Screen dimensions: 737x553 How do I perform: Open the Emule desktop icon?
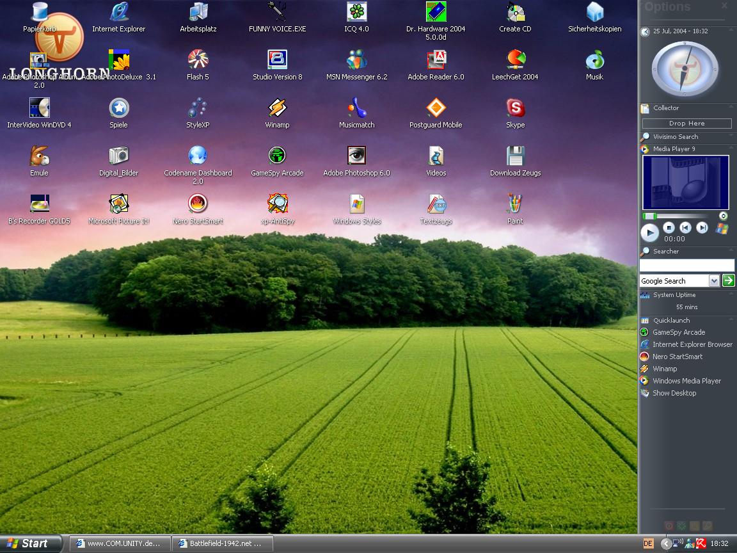(x=39, y=156)
